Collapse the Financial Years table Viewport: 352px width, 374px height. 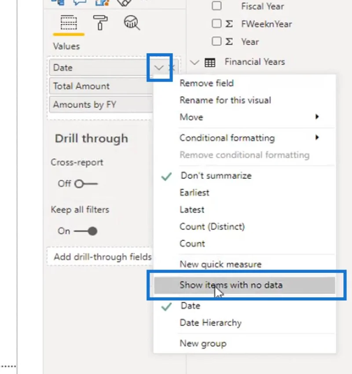pyautogui.click(x=194, y=62)
